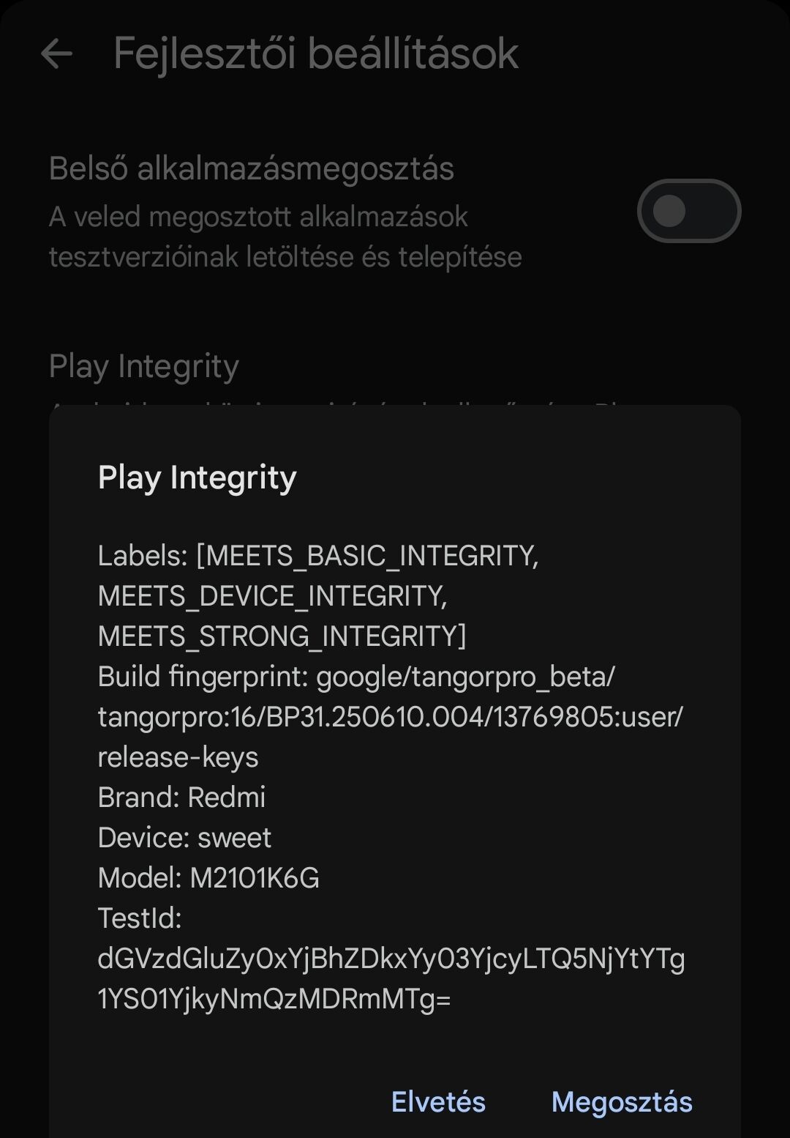The width and height of the screenshot is (790, 1138).
Task: Click the Build fingerprint google/tangorpro_beta line
Action: pos(356,677)
